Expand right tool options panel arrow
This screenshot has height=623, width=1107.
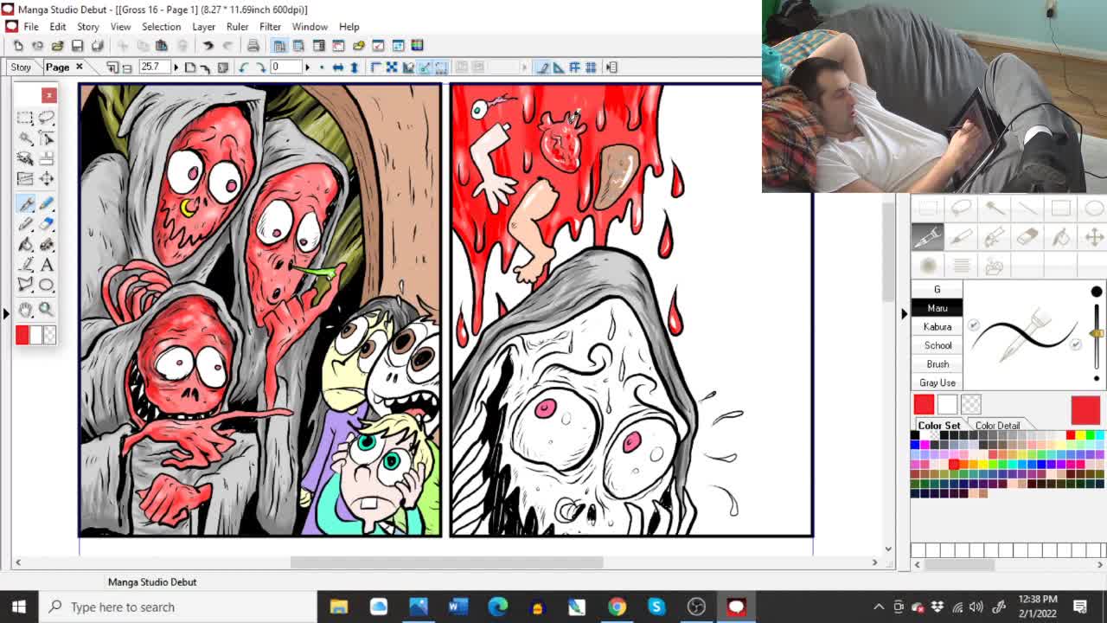[x=905, y=313]
